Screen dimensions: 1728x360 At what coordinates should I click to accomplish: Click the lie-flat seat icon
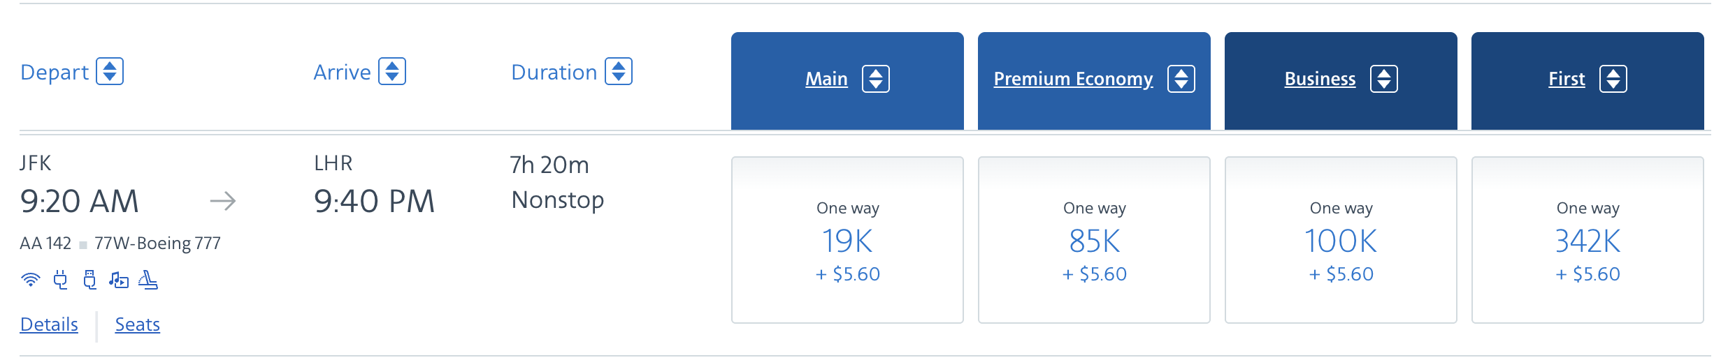coord(148,280)
